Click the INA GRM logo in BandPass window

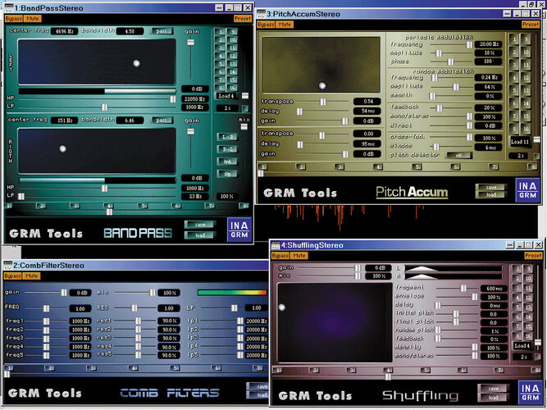coord(239,230)
